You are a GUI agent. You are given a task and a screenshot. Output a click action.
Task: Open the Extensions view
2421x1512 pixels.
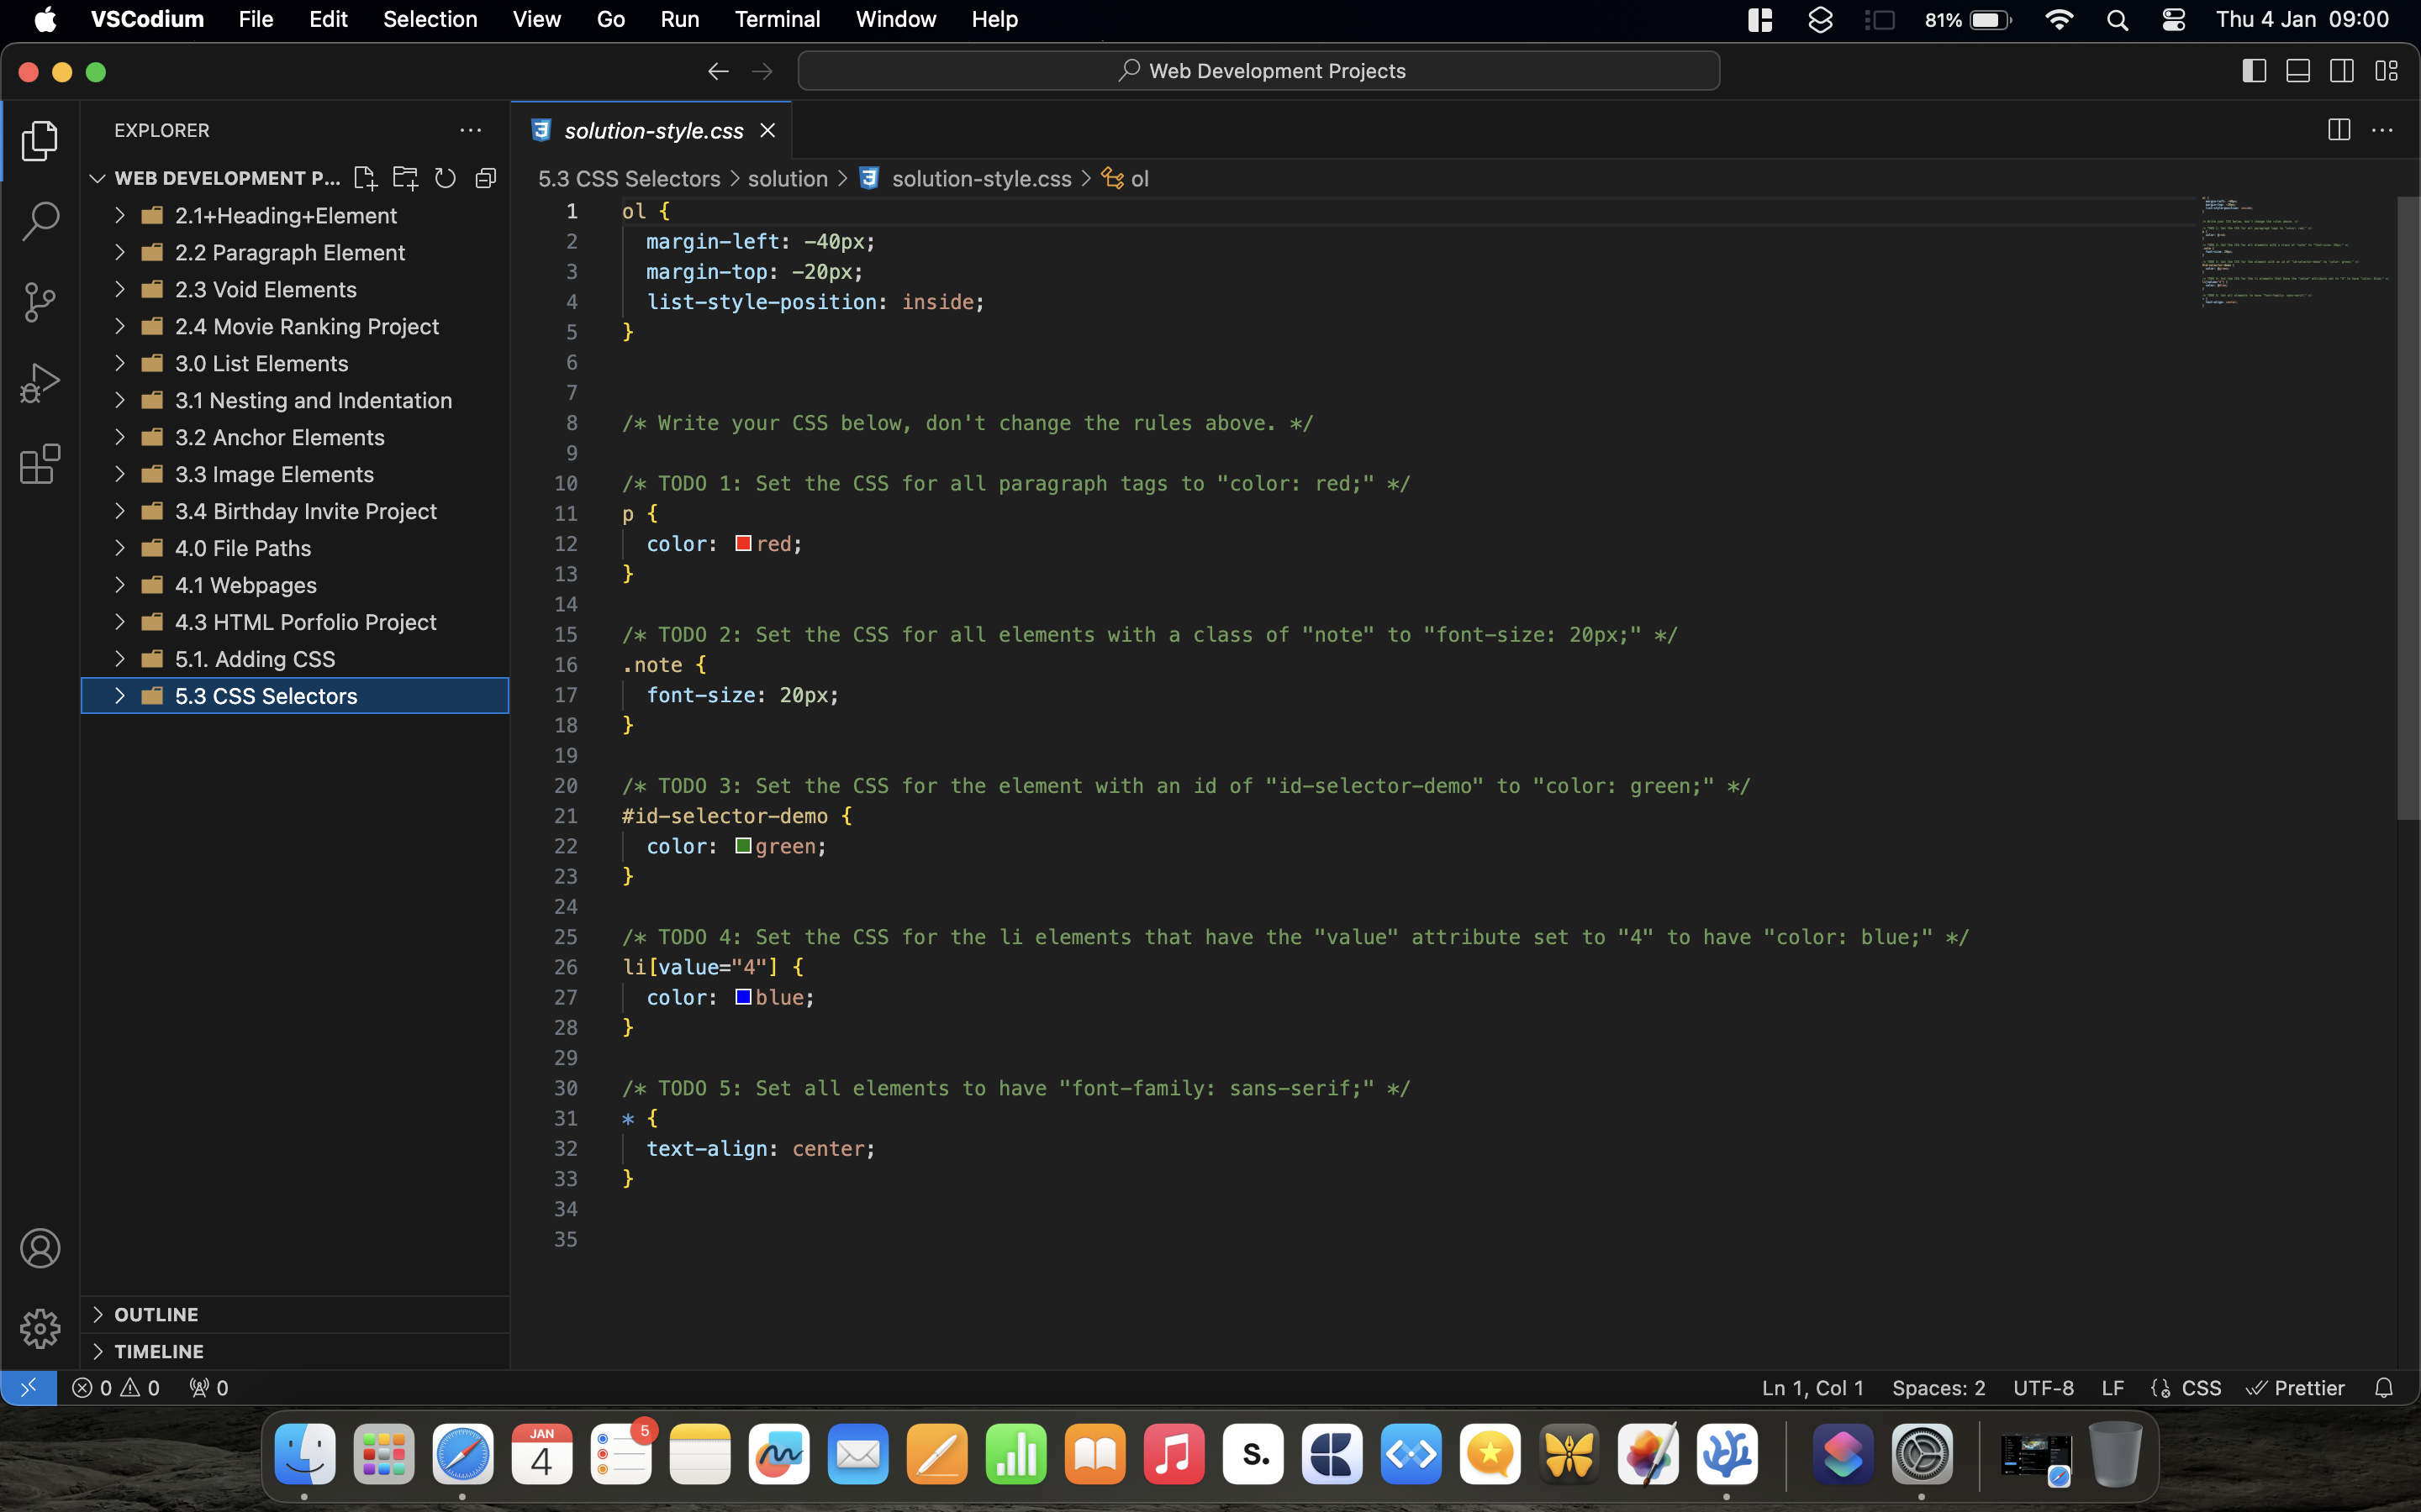click(x=40, y=464)
